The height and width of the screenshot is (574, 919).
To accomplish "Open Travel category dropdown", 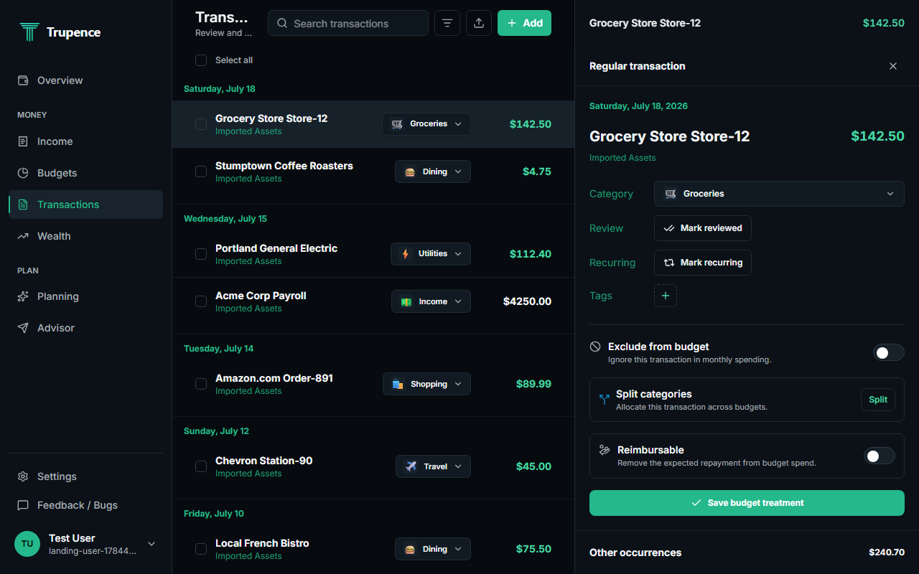I will pos(433,466).
